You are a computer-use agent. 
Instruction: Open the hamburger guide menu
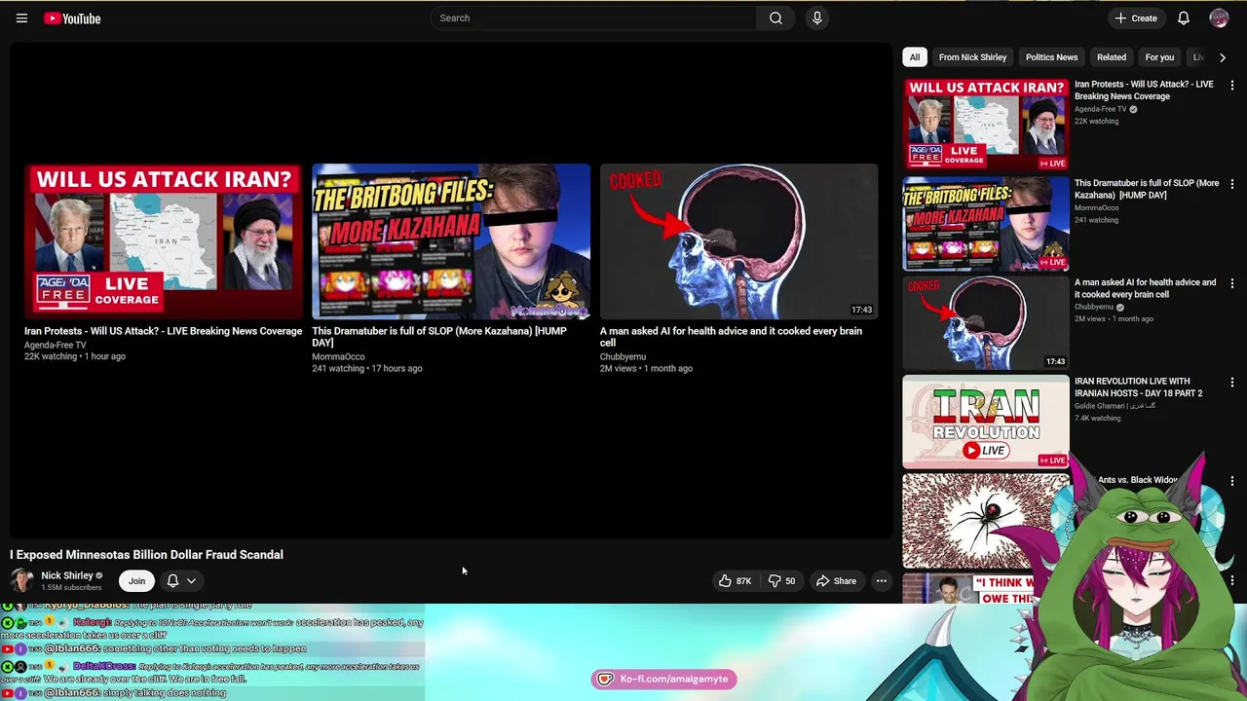tap(21, 18)
